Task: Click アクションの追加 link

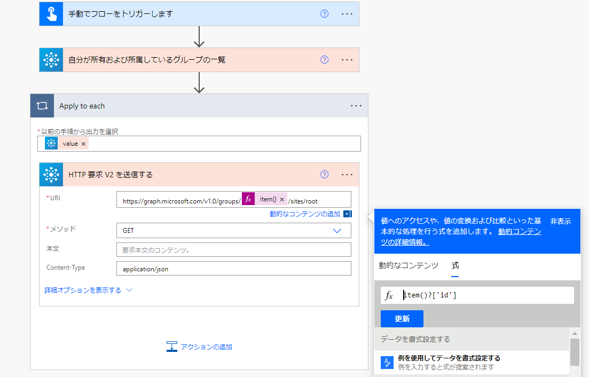Action: click(x=206, y=347)
